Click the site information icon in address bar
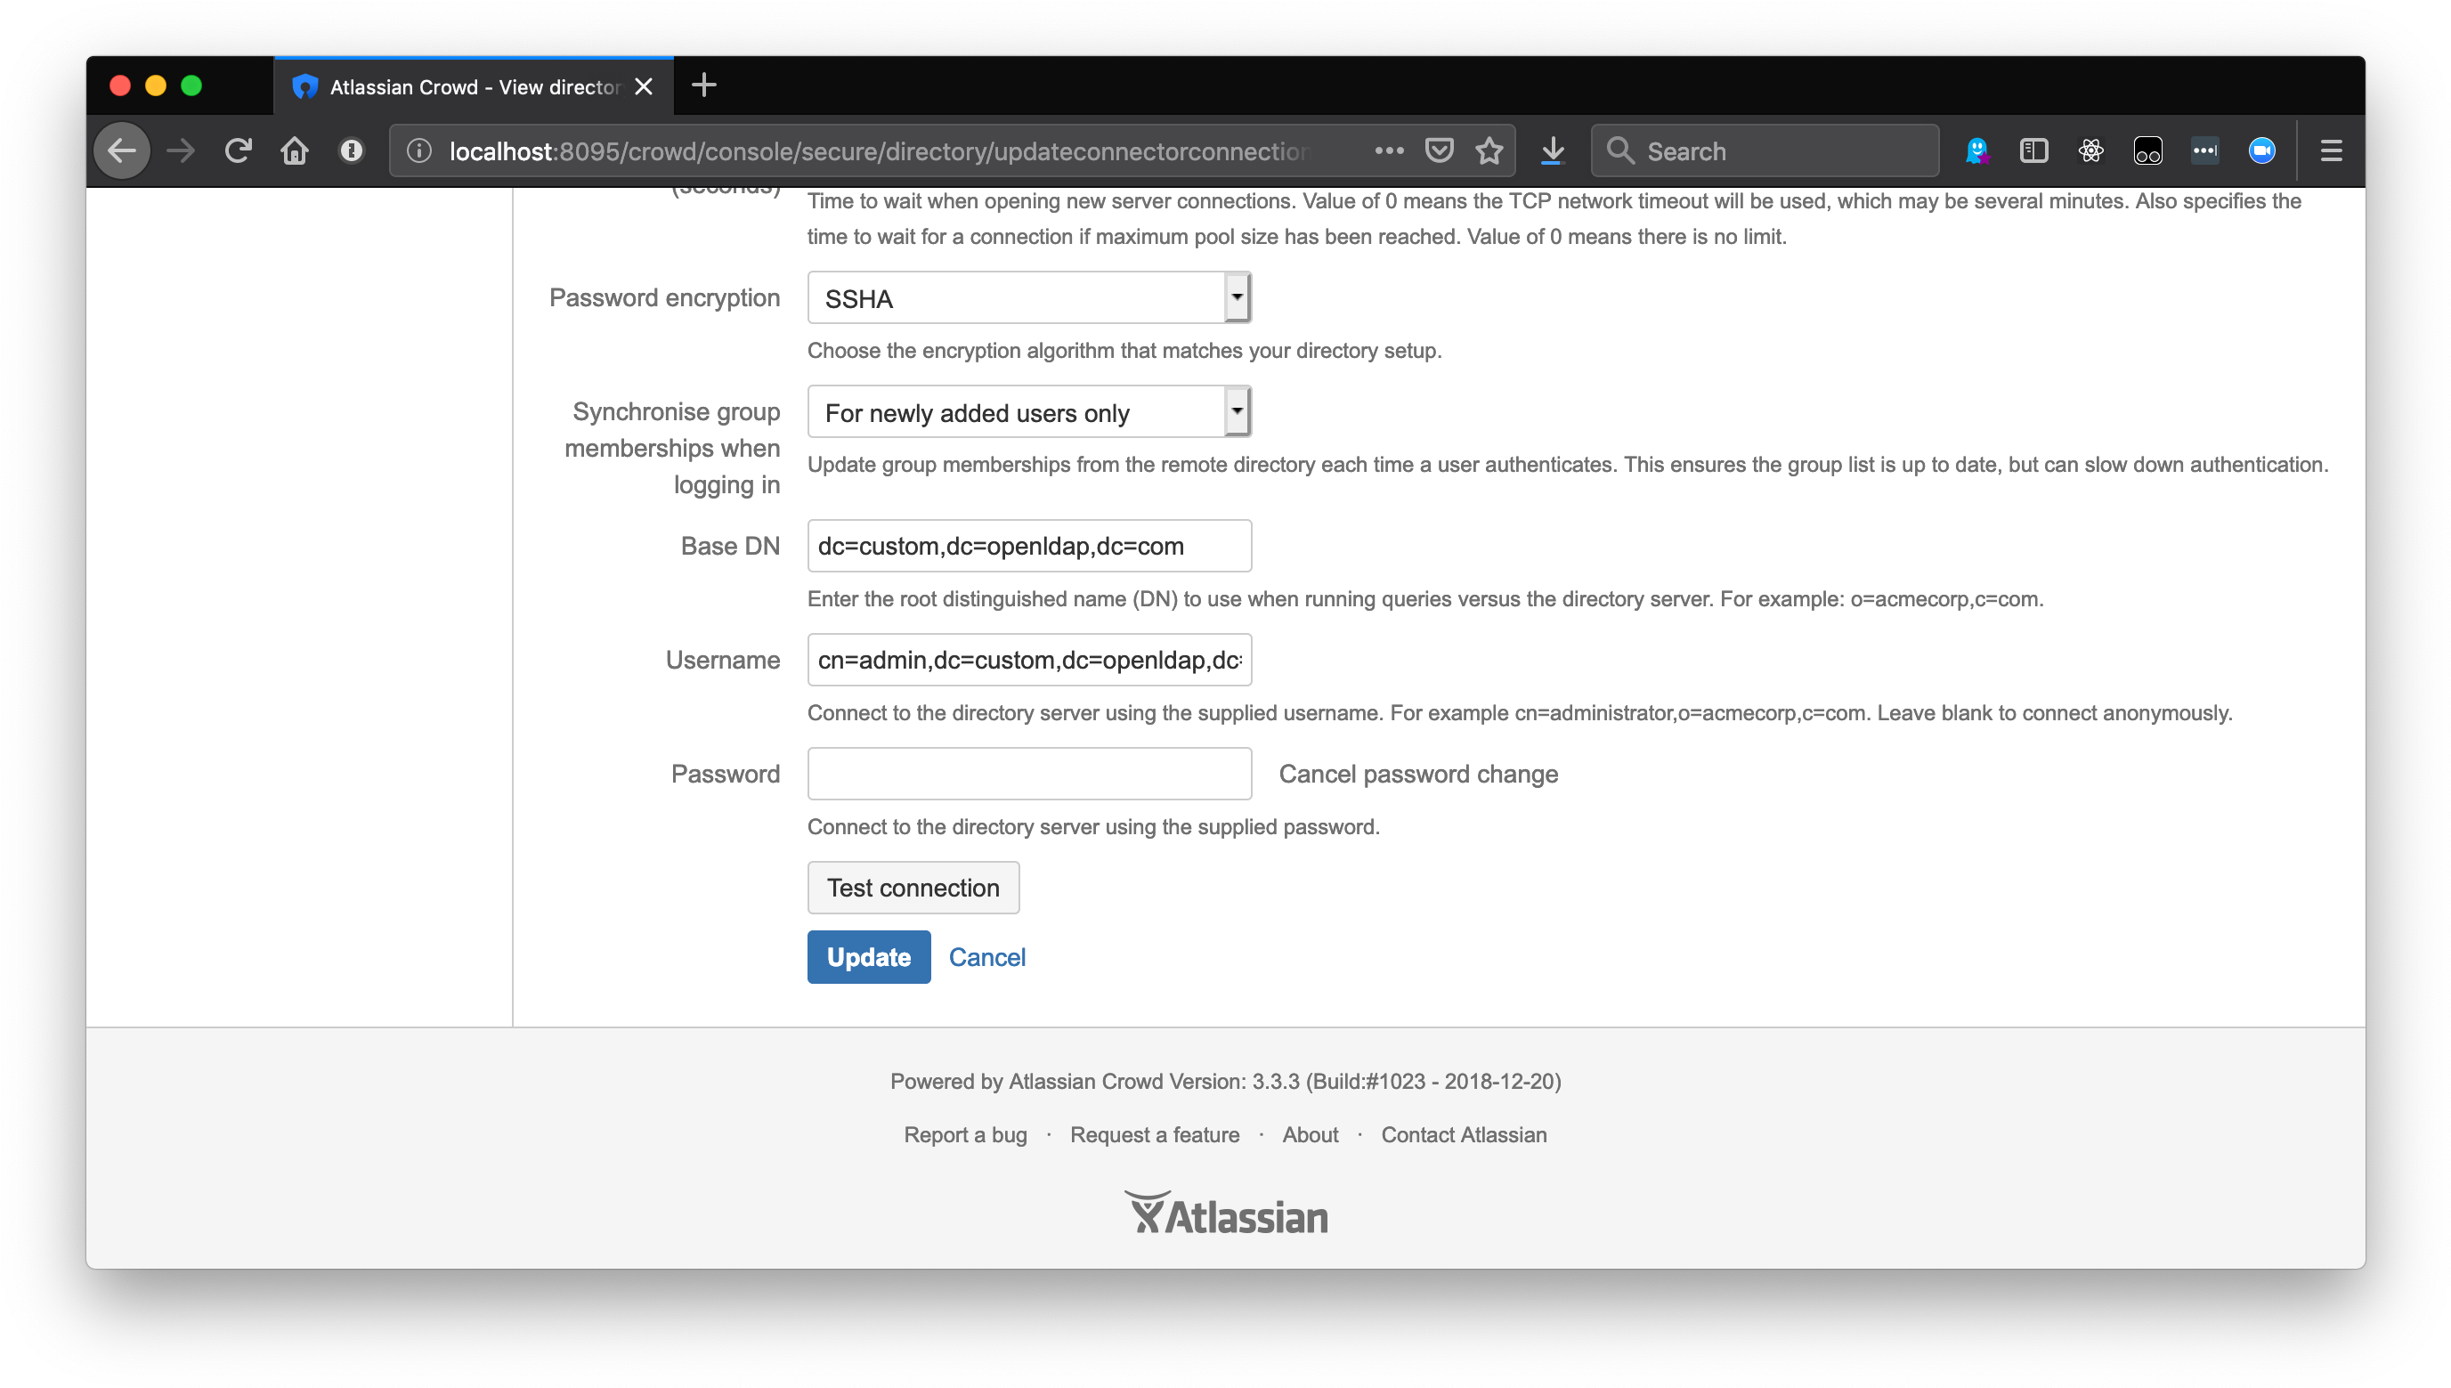This screenshot has height=1388, width=2451. pos(419,150)
